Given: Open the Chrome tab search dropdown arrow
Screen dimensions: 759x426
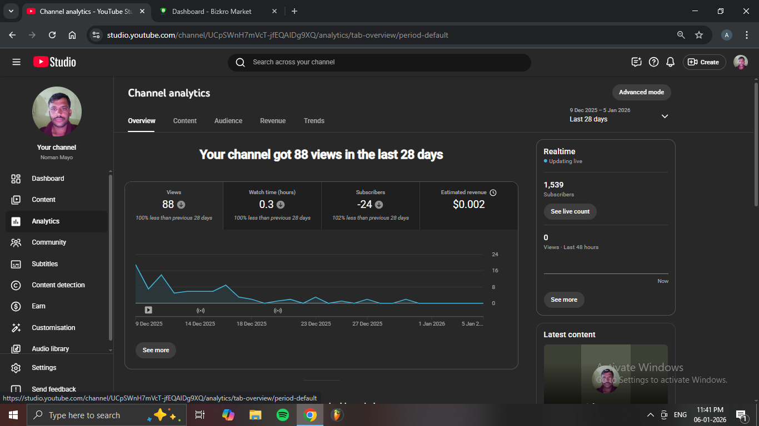Looking at the screenshot, I should pos(11,11).
